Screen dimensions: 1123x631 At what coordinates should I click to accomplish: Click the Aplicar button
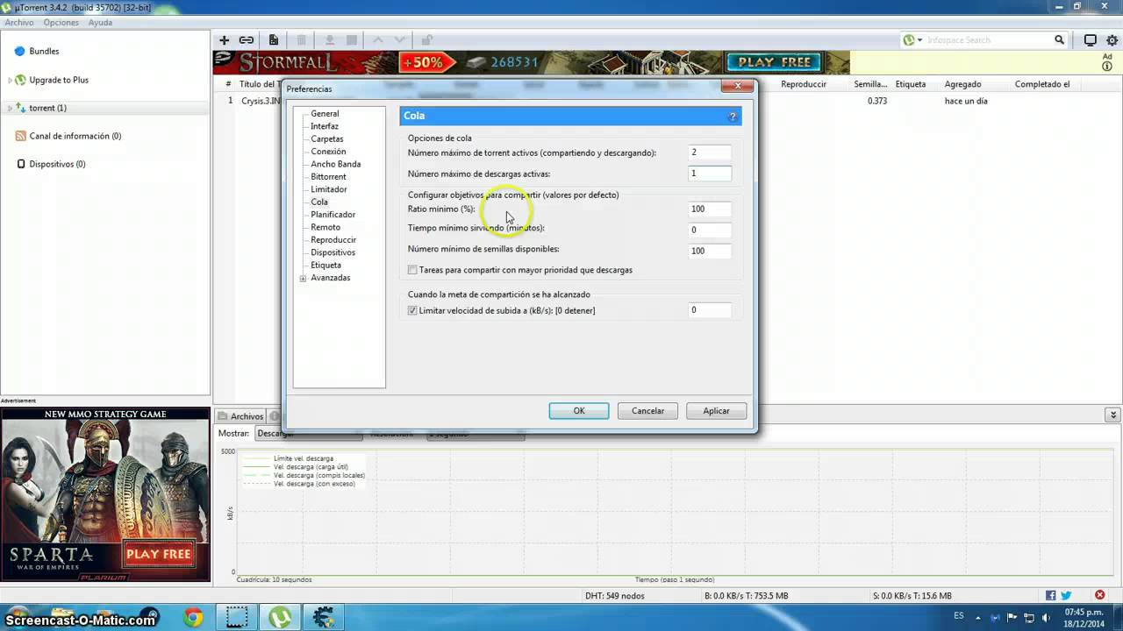pos(716,410)
